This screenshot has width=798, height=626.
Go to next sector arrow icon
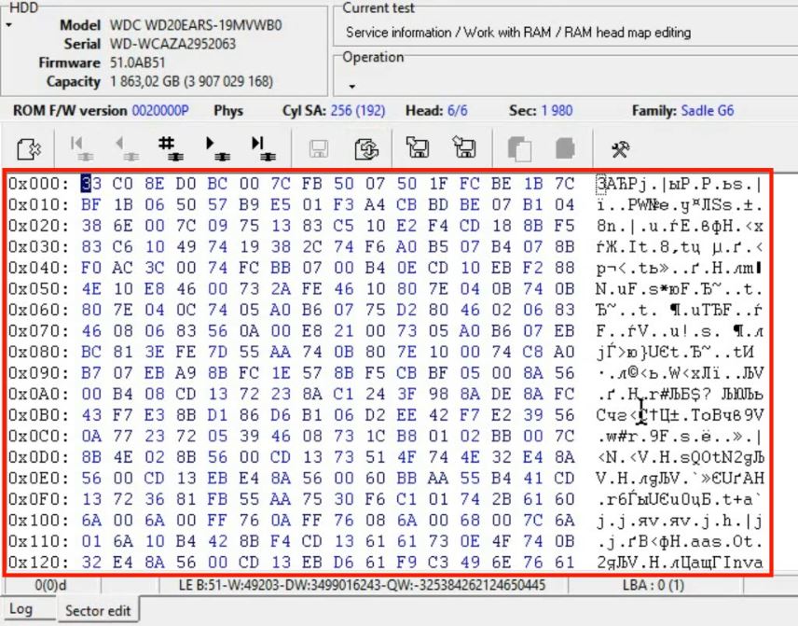[215, 148]
